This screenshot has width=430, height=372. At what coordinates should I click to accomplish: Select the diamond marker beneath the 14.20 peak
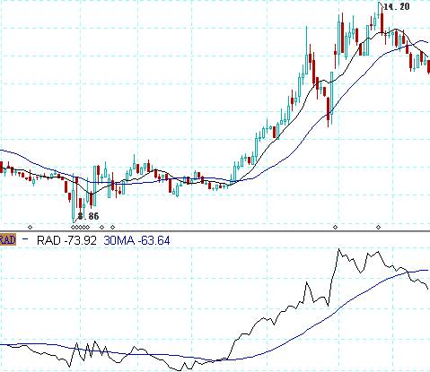(x=378, y=228)
